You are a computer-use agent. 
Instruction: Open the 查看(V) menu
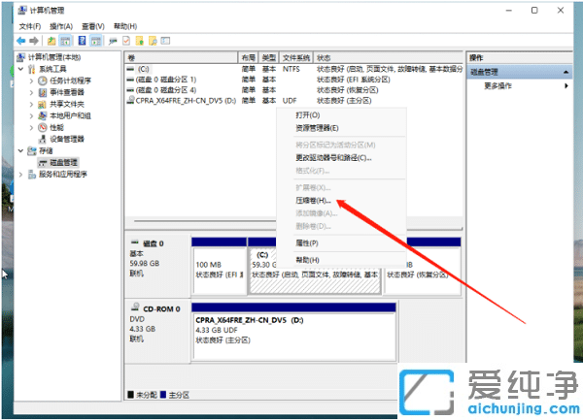click(92, 25)
